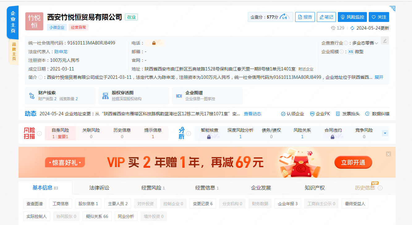
Task: Click the refresh icon beside 2024-05-24更新
Action: click(x=352, y=28)
